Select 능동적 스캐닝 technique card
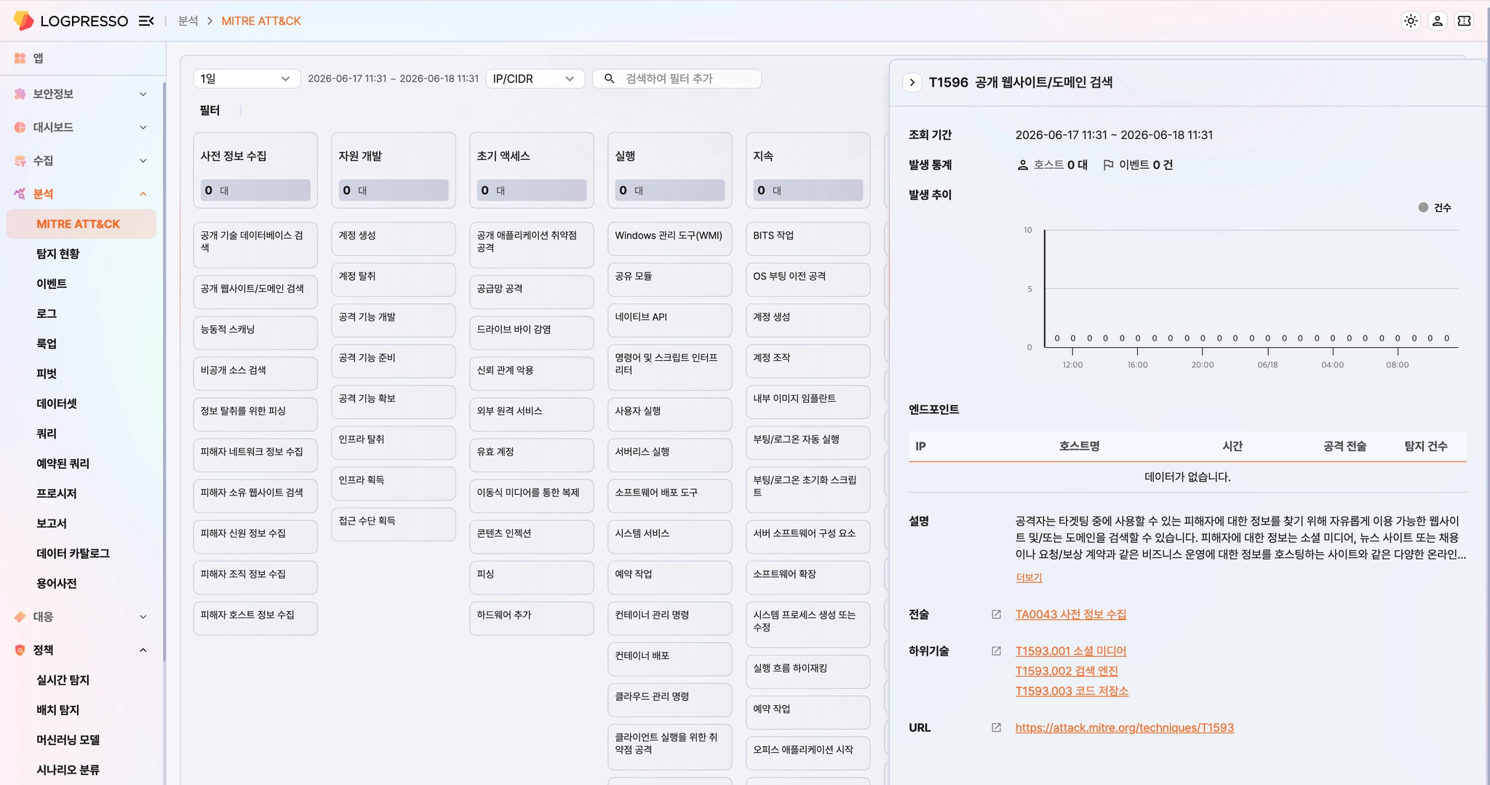The height and width of the screenshot is (785, 1490). (255, 332)
